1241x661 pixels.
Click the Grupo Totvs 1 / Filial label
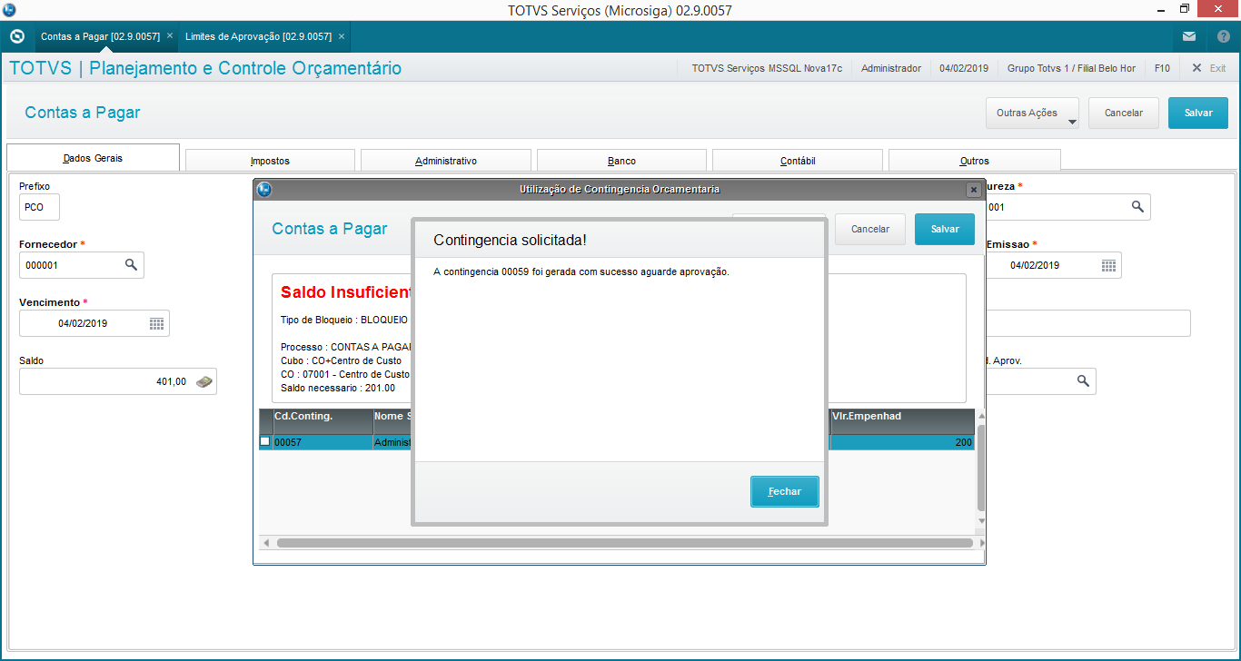click(1071, 68)
